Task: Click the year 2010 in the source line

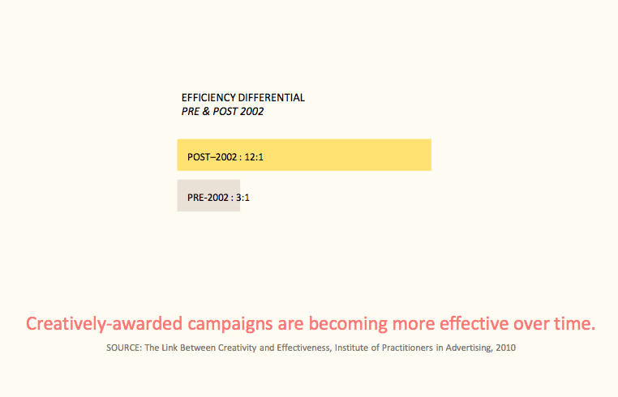Action: 505,348
